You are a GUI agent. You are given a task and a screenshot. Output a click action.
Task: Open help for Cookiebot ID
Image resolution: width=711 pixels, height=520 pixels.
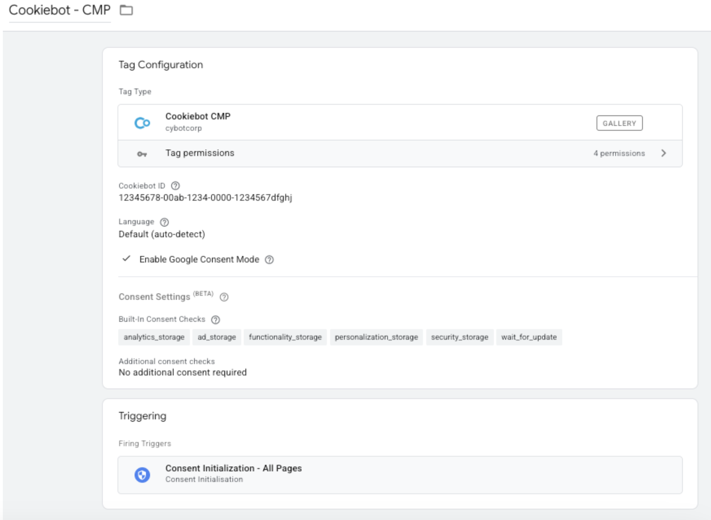tap(175, 186)
